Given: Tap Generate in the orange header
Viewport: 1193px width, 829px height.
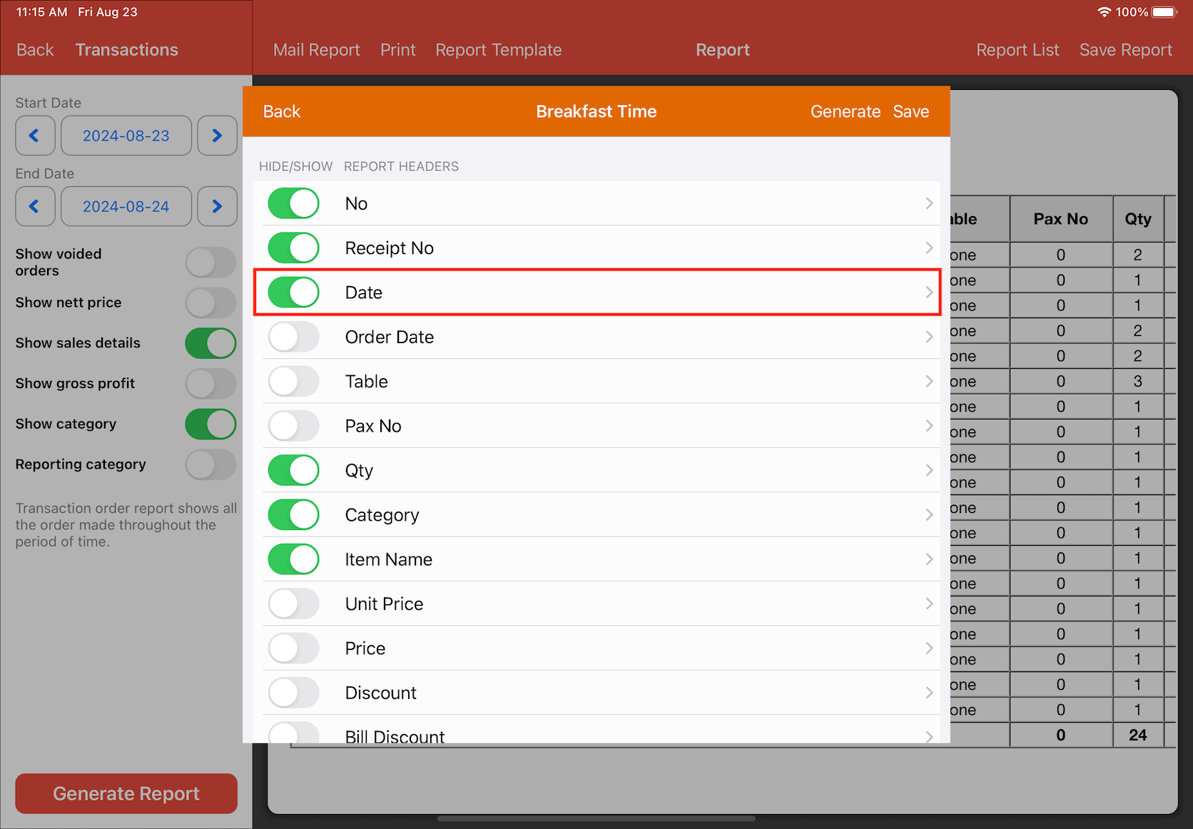Looking at the screenshot, I should [845, 111].
